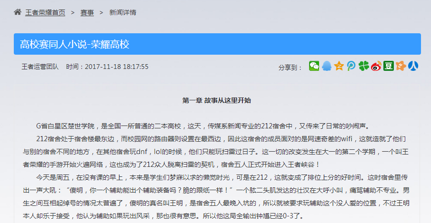
Task: Share via orange smiling star icon
Action: coord(401,66)
